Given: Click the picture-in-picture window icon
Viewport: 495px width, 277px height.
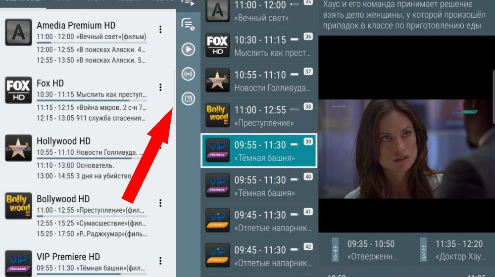Looking at the screenshot, I should pyautogui.click(x=188, y=99).
